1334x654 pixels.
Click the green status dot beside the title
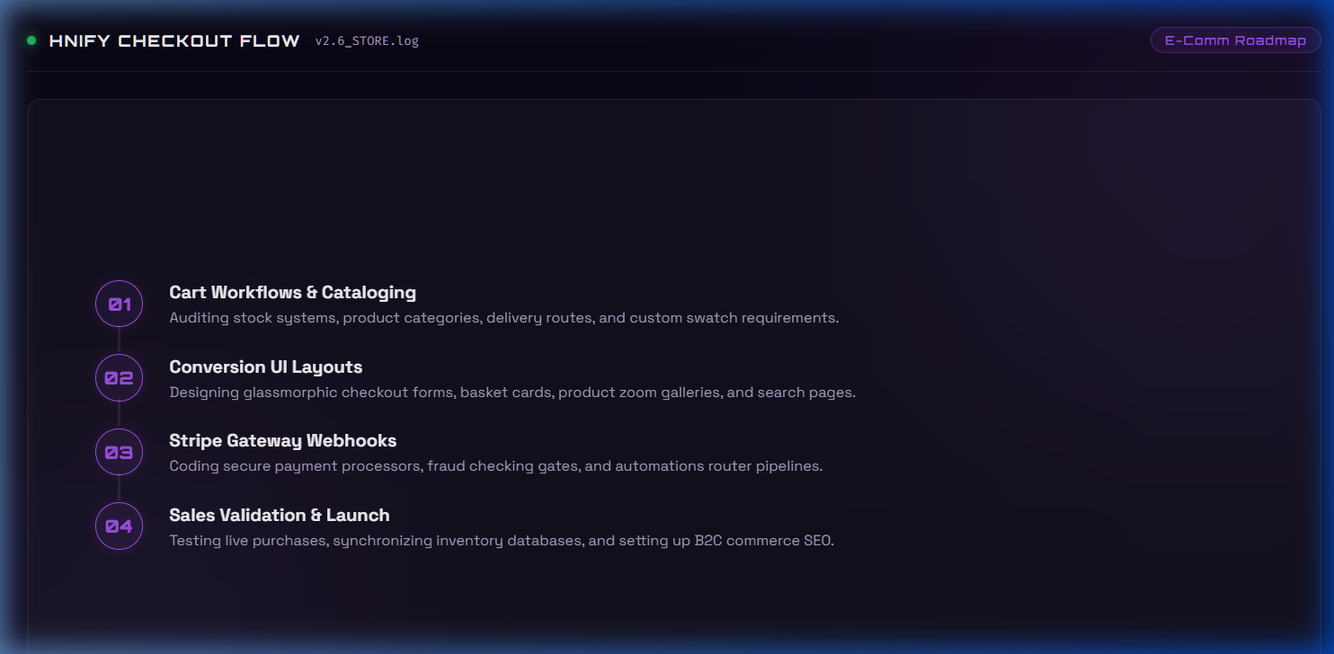pos(31,40)
